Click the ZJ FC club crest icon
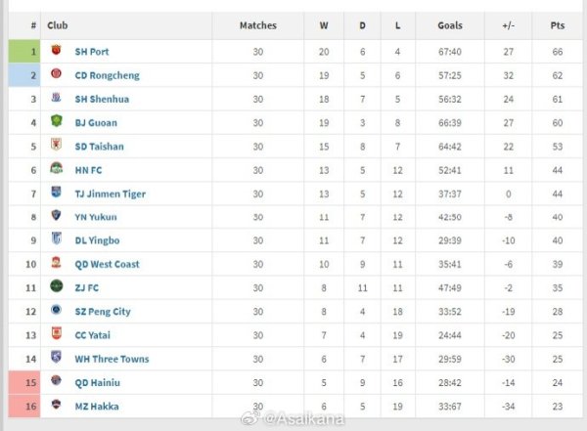The height and width of the screenshot is (431, 587). tap(56, 287)
